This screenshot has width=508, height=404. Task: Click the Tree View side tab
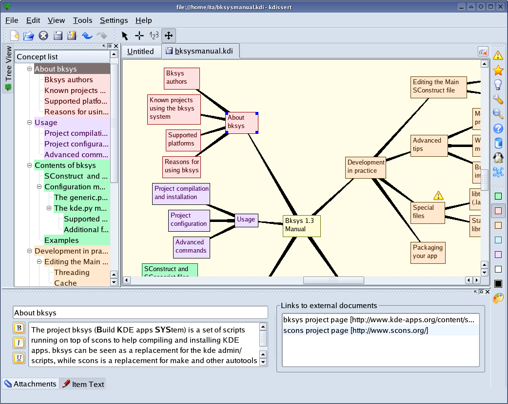tap(8, 68)
